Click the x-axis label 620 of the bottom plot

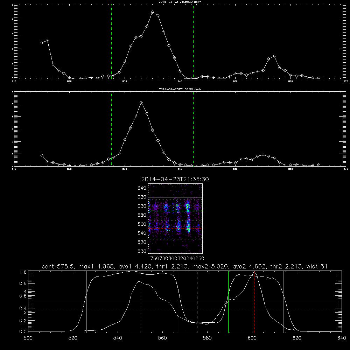297,338
